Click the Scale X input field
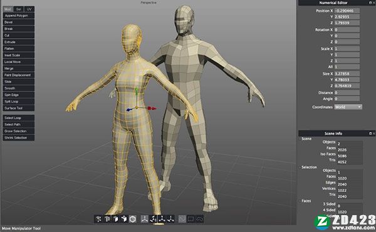Viewport: 376px width, 232px height. click(x=347, y=49)
